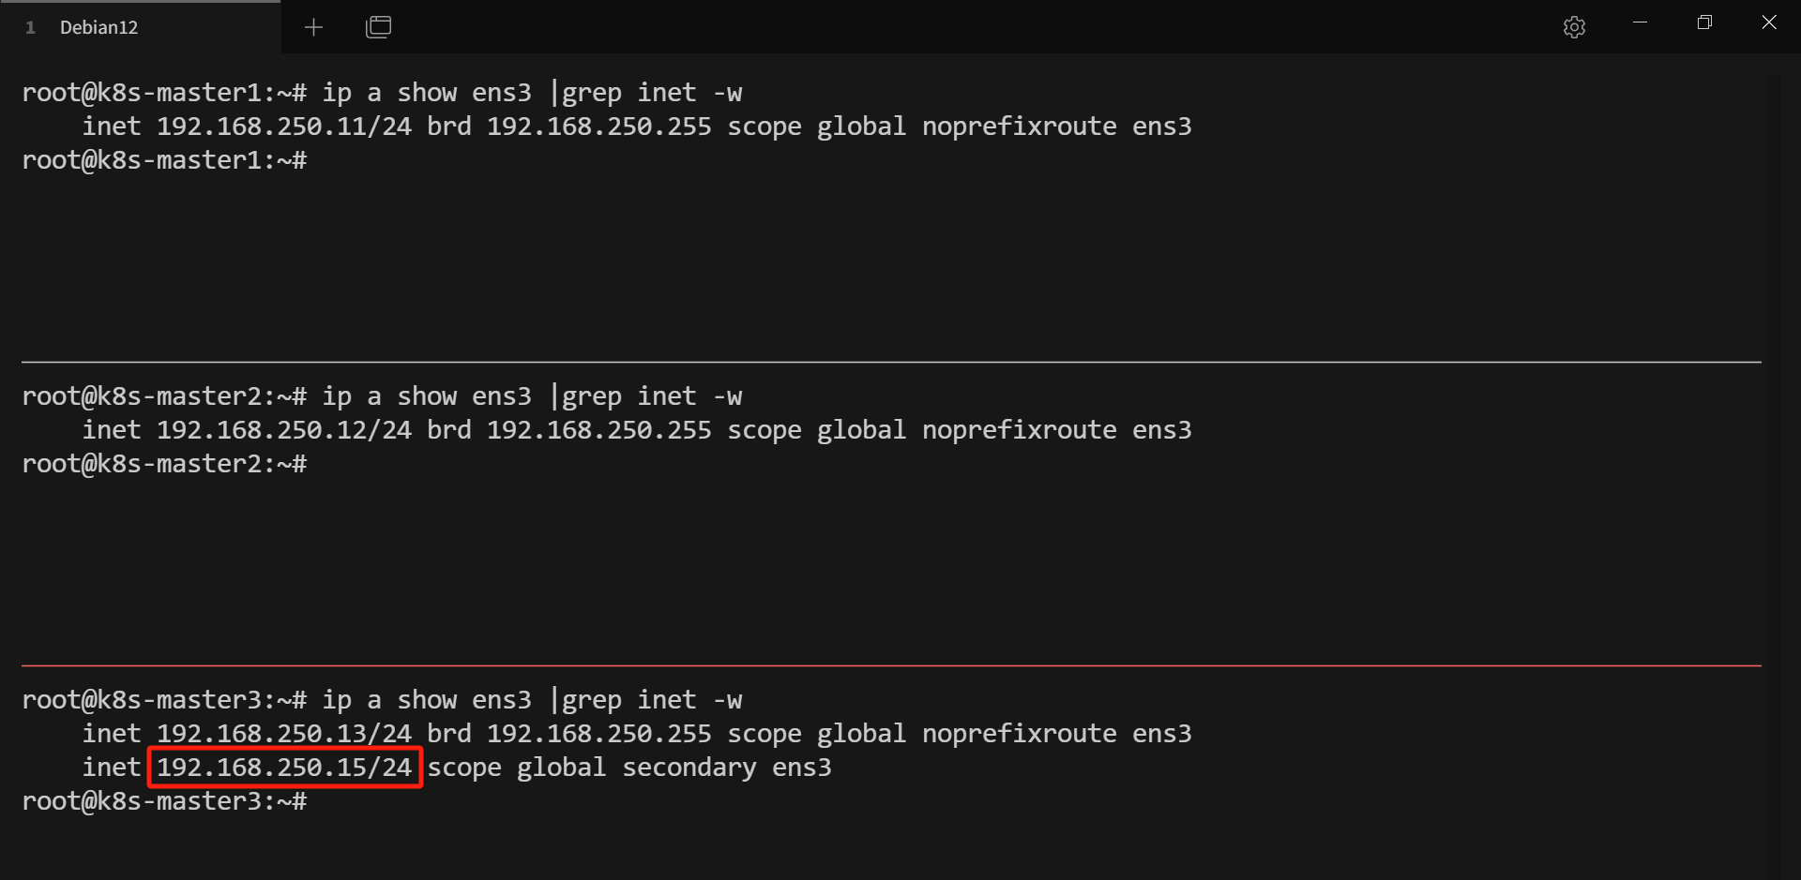This screenshot has width=1801, height=880.
Task: Click the red-boxed 192.168.250.15/24 address
Action: coord(284,768)
